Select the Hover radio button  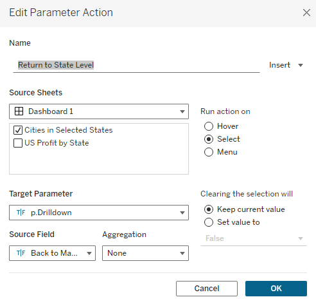tap(209, 126)
